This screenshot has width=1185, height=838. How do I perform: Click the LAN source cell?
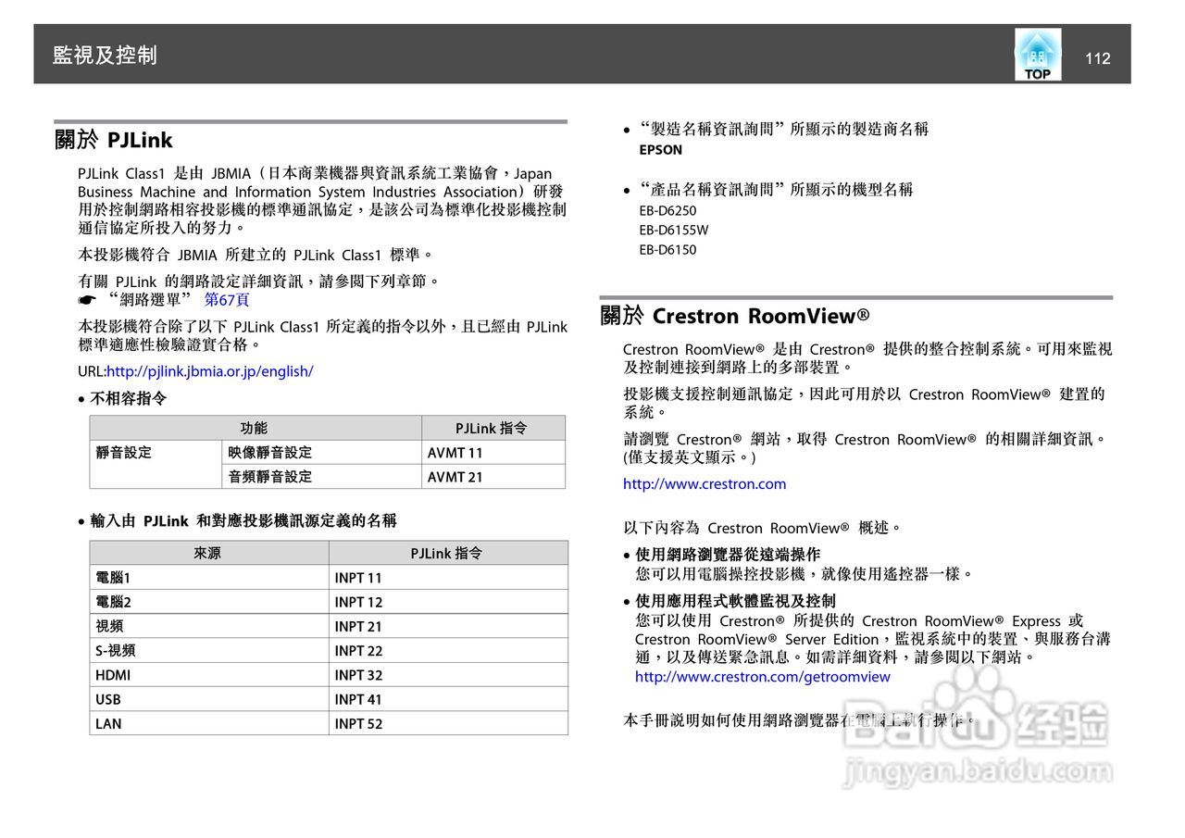[208, 723]
